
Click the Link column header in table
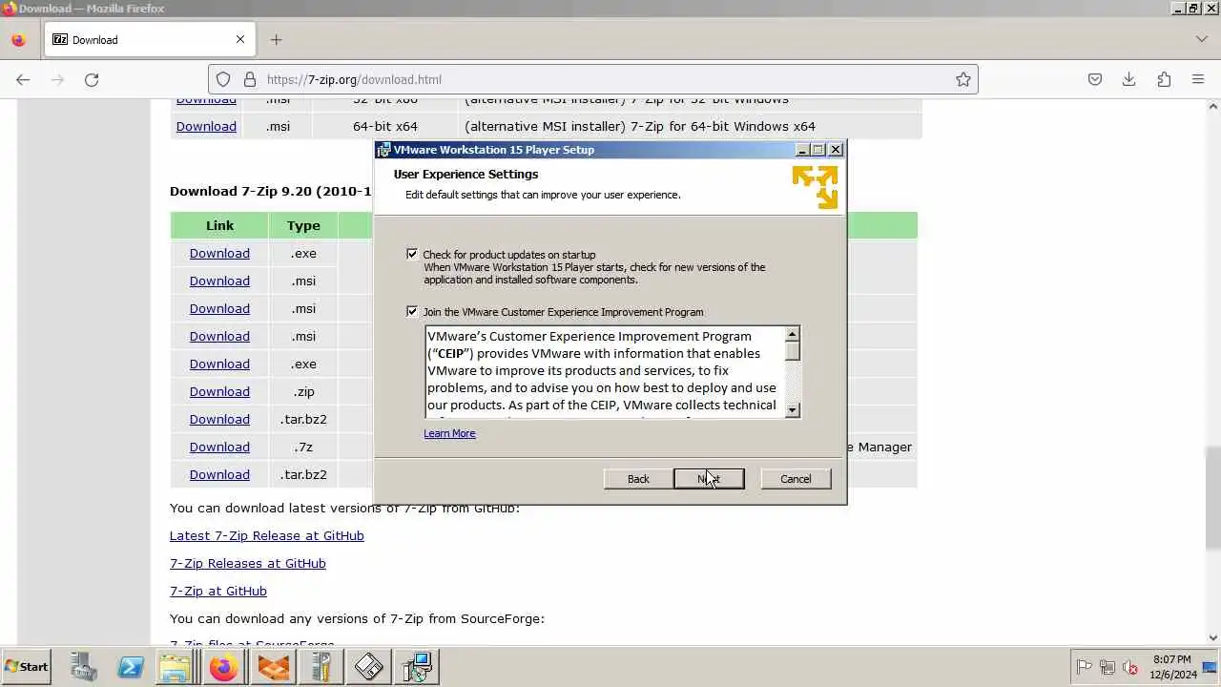(x=219, y=225)
